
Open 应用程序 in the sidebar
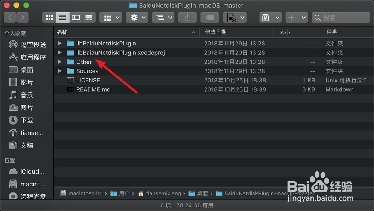(27, 57)
